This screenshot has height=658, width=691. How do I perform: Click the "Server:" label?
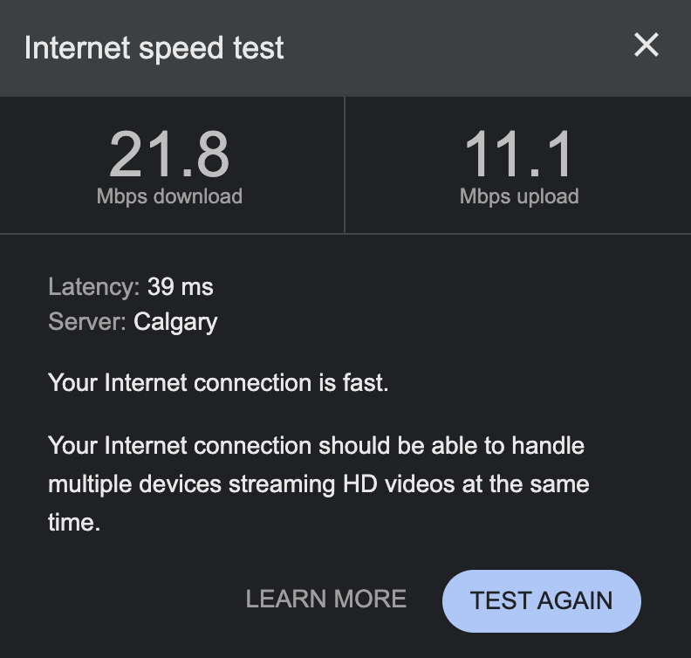(87, 322)
